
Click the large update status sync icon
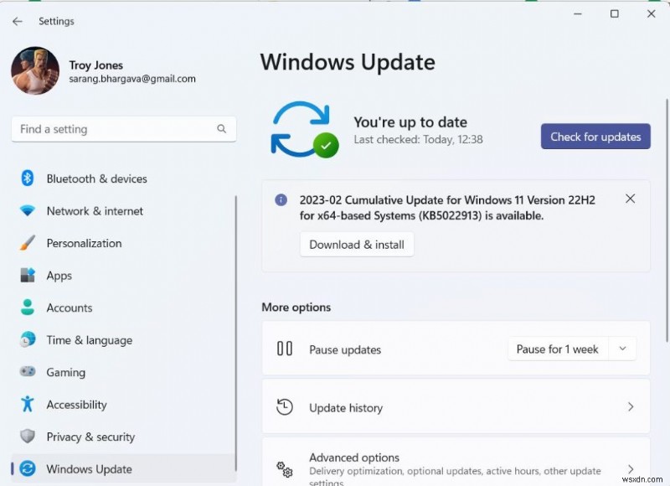point(304,129)
